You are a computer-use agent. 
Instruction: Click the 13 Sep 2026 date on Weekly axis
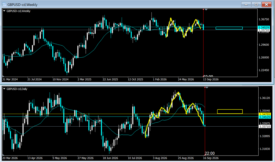pos(211,79)
